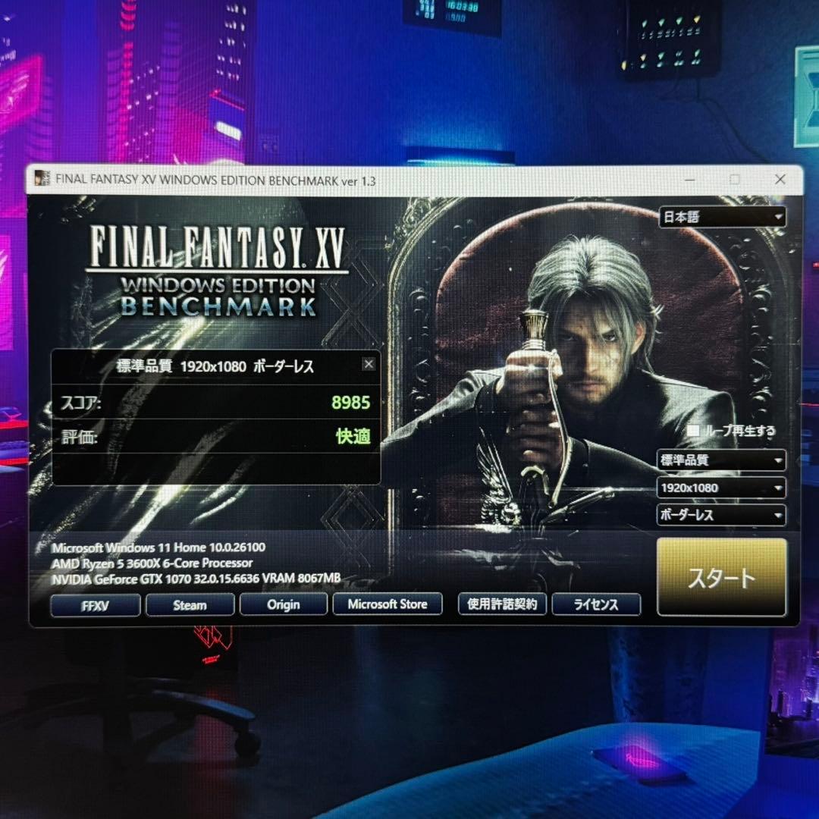Click the benchmark app icon in title bar

(42, 179)
